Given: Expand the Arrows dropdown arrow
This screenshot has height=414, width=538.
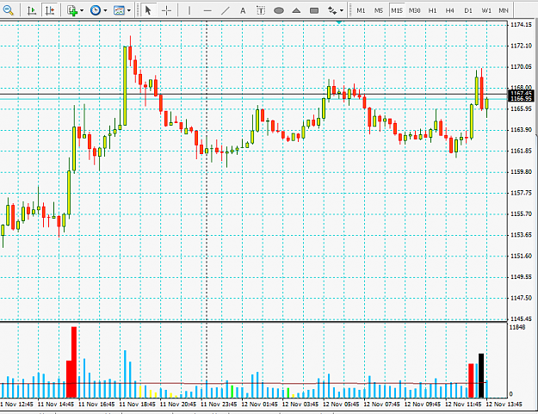Looking at the screenshot, I should 342,10.
